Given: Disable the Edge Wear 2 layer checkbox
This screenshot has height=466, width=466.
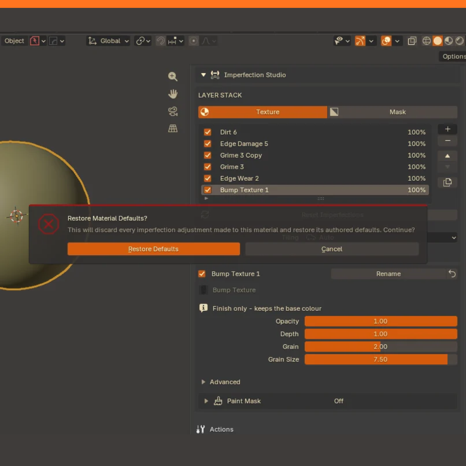Looking at the screenshot, I should pos(207,178).
